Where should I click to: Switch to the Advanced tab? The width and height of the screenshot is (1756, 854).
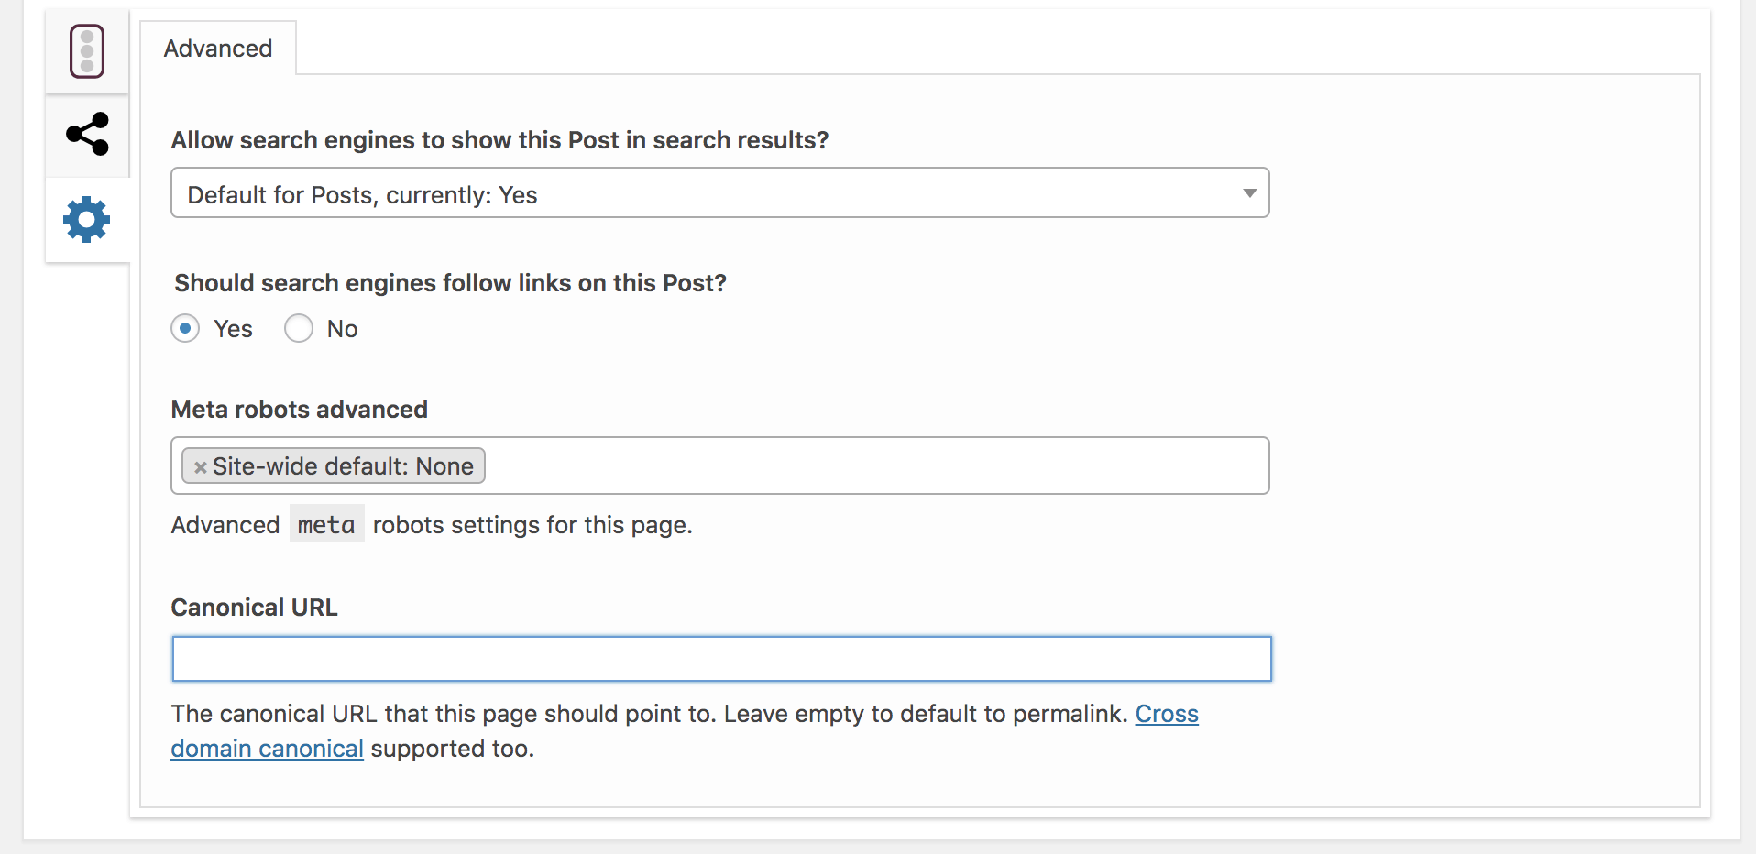[x=218, y=49]
